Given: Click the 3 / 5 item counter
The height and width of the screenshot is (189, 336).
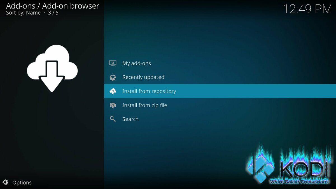Looking at the screenshot, I should pos(53,13).
